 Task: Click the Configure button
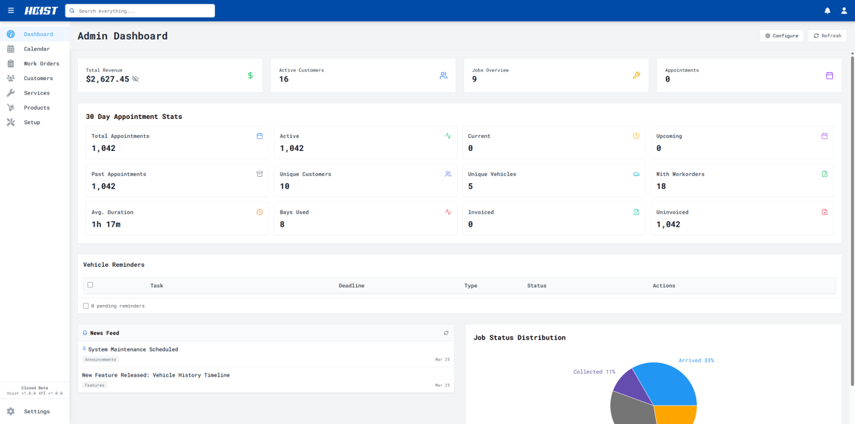[781, 35]
